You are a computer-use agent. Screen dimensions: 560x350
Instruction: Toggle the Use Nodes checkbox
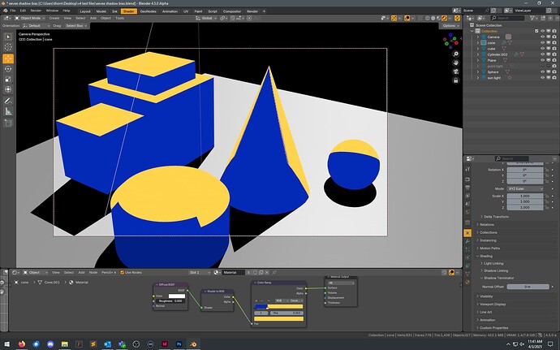pos(122,272)
